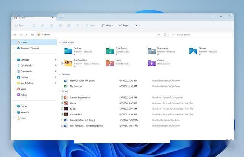Click the back navigation arrow

16,35
